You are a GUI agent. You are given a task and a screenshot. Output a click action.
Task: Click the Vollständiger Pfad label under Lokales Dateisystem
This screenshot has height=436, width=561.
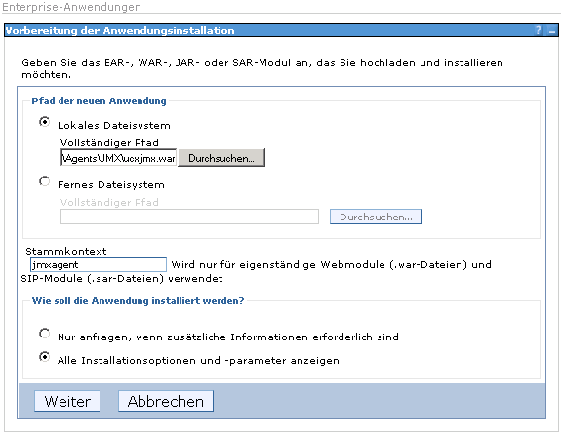pos(109,143)
